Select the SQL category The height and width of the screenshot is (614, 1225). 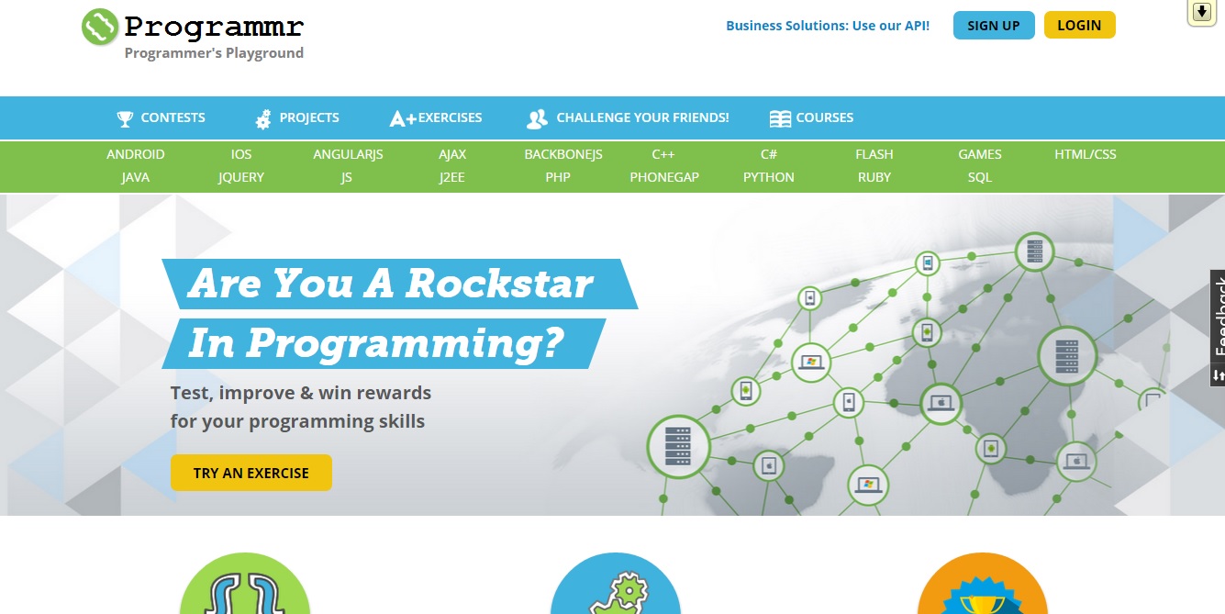point(980,177)
